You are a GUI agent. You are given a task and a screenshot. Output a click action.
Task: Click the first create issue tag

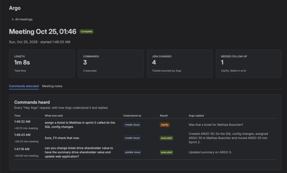click(x=132, y=125)
